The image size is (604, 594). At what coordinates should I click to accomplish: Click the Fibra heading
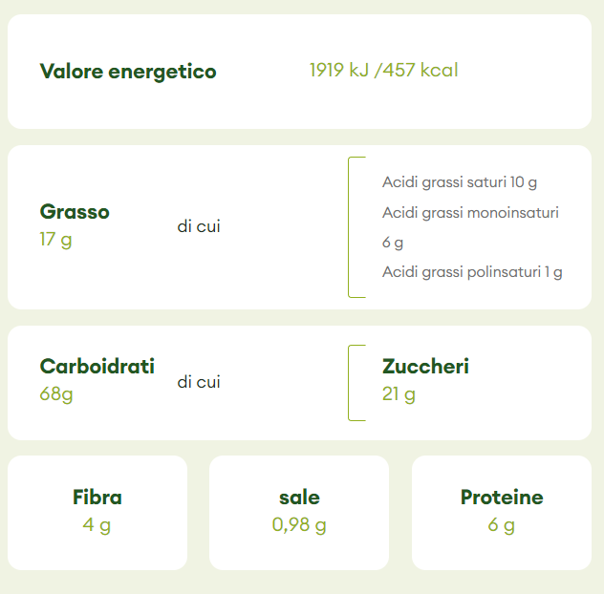(x=97, y=498)
